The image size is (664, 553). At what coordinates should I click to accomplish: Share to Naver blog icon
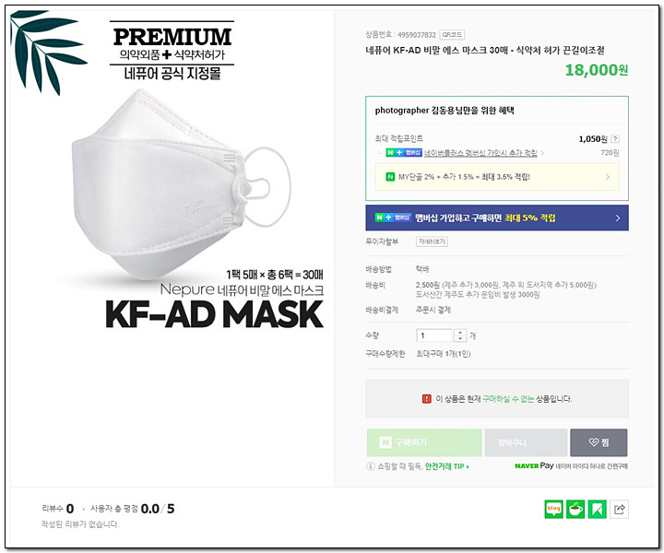pyautogui.click(x=553, y=509)
